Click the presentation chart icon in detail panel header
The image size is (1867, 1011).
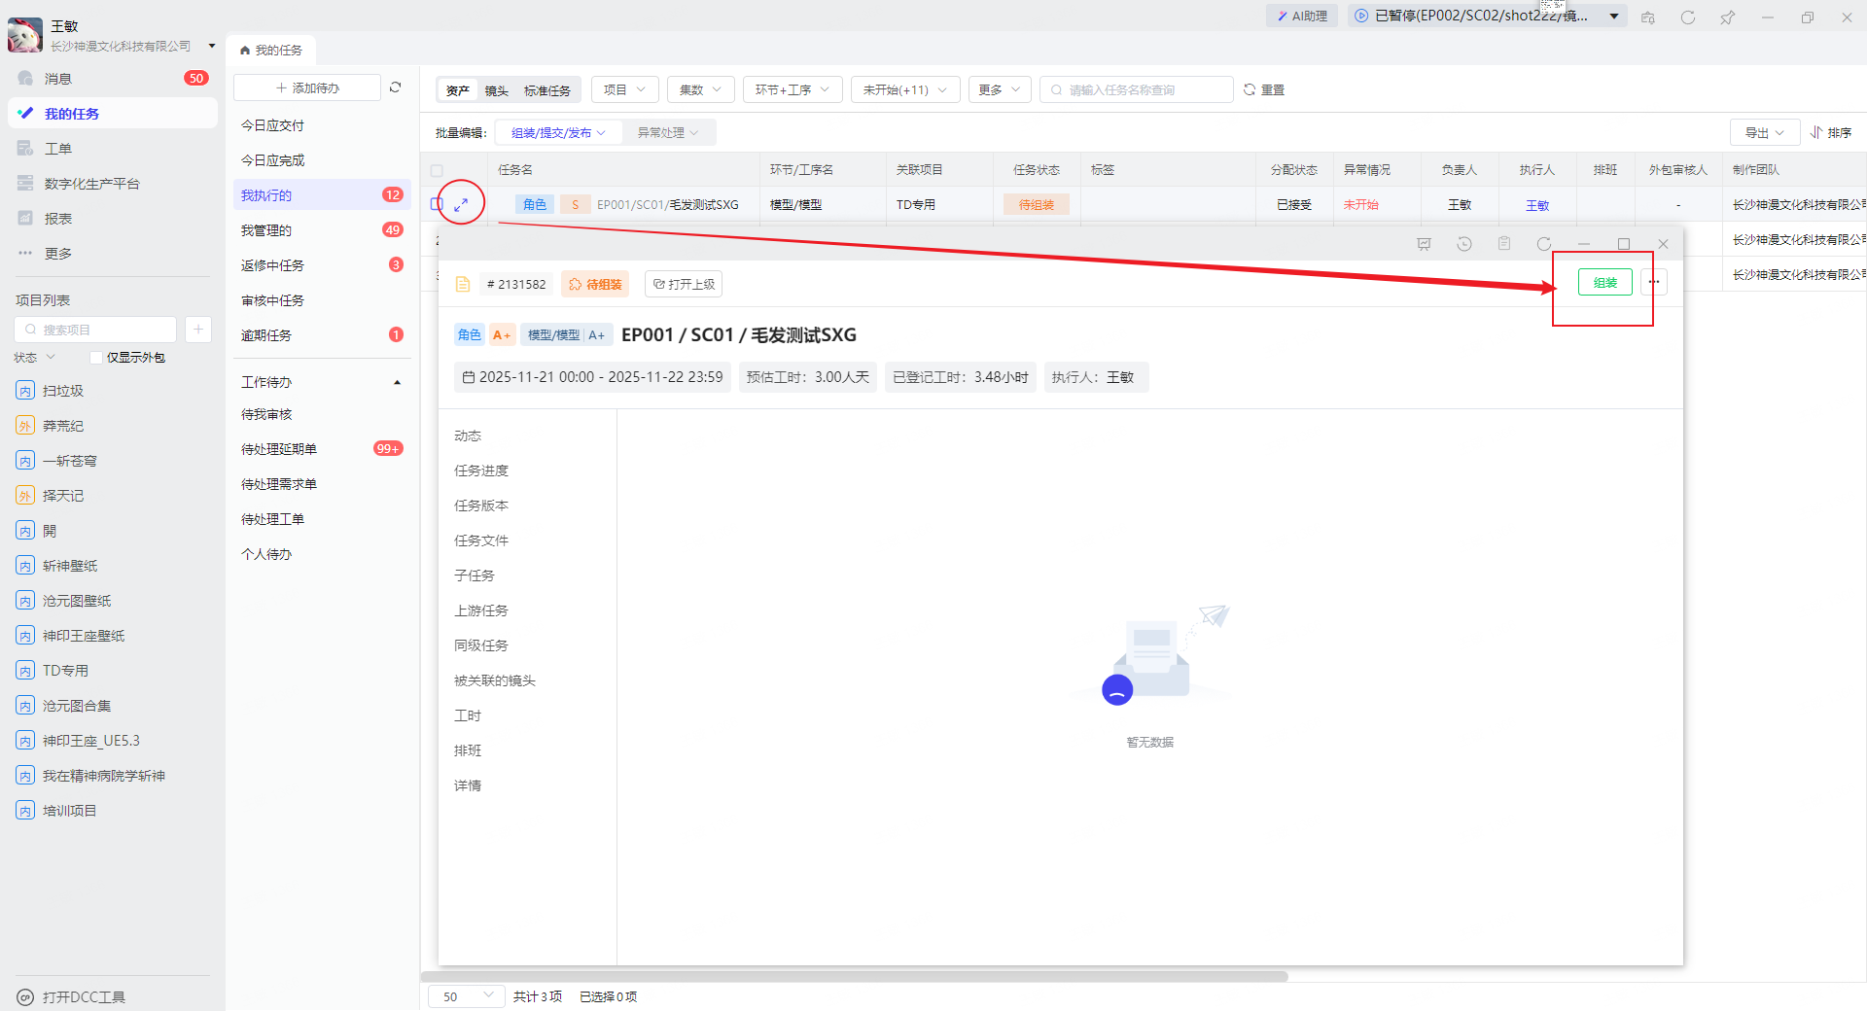coord(1424,244)
